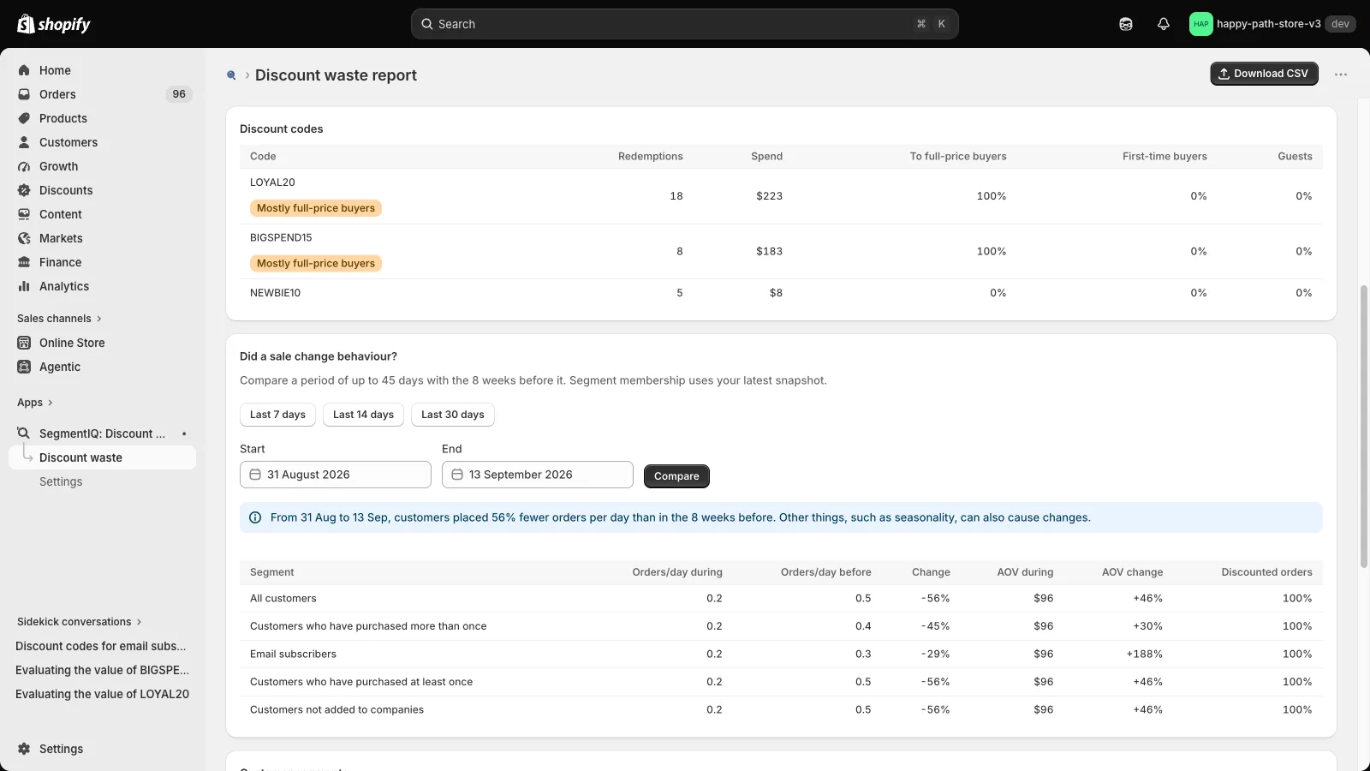Click the Email subscribers segment row
Screen dimensions: 1370x771
(x=781, y=654)
